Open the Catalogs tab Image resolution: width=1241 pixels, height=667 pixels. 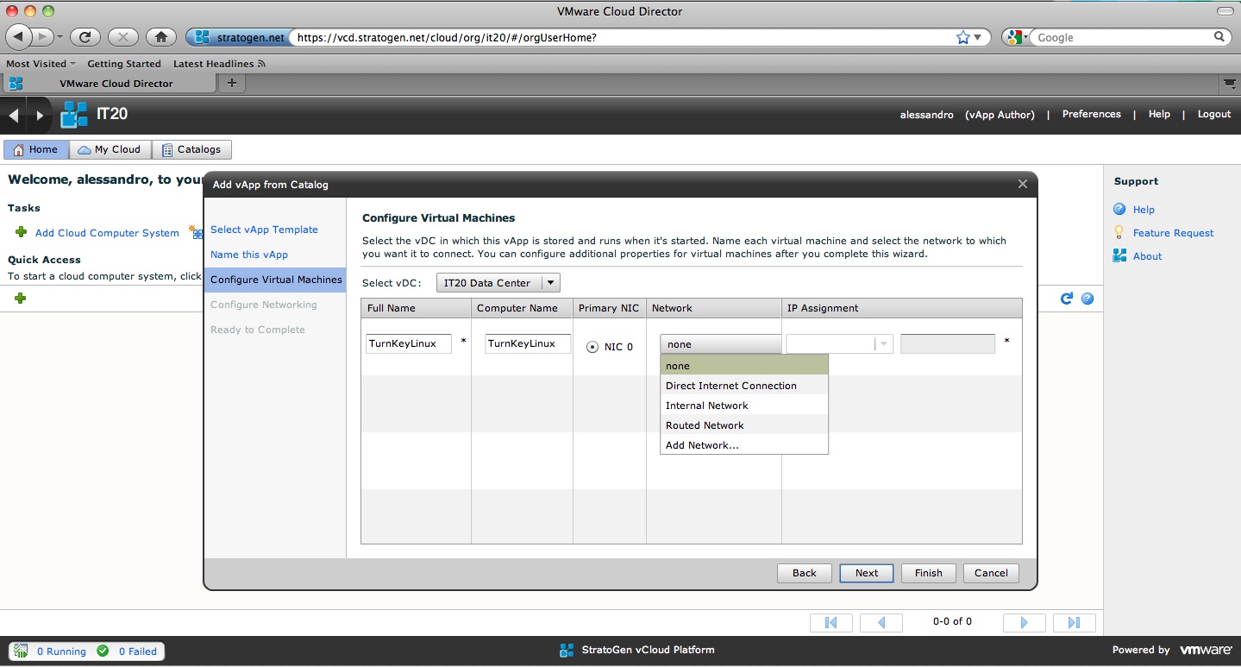point(191,149)
